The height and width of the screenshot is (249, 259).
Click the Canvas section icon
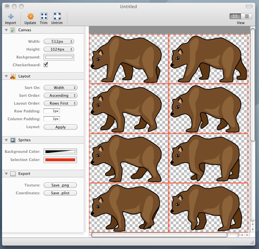[13, 30]
